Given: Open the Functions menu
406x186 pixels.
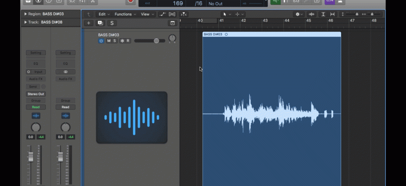Looking at the screenshot, I should (x=125, y=14).
